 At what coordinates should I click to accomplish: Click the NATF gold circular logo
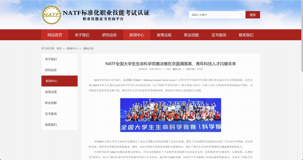[x=52, y=15]
